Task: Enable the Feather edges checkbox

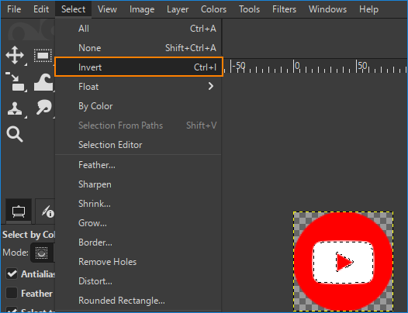Action: [x=12, y=293]
